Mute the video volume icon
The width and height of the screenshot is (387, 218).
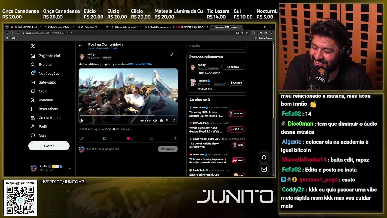coord(155,121)
